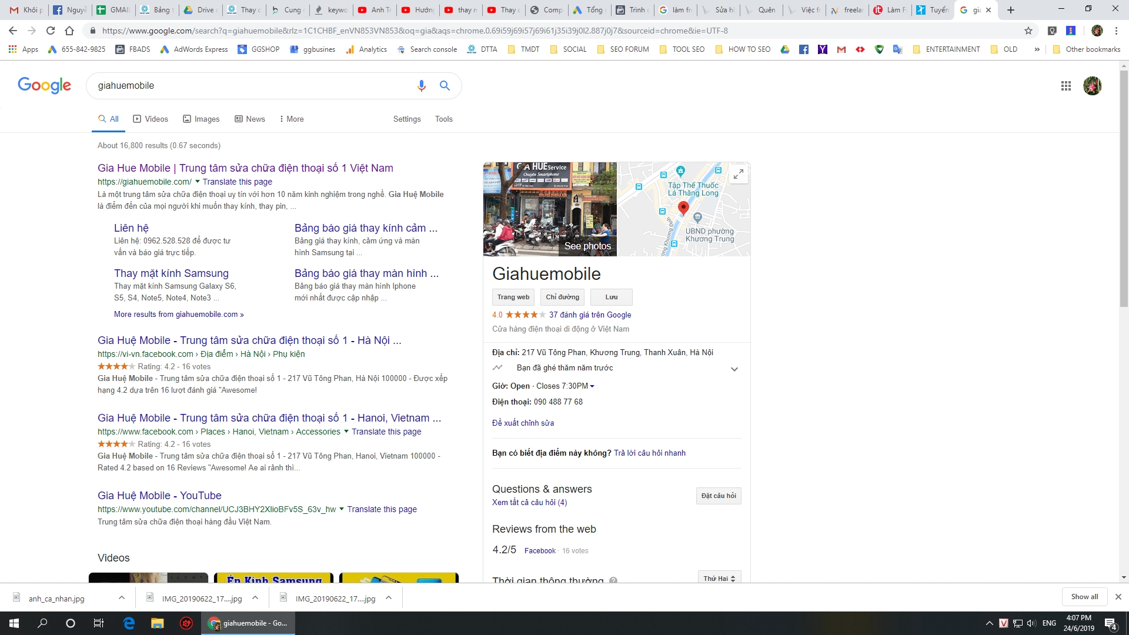Click Show all downloads button
The height and width of the screenshot is (635, 1129).
pos(1084,597)
